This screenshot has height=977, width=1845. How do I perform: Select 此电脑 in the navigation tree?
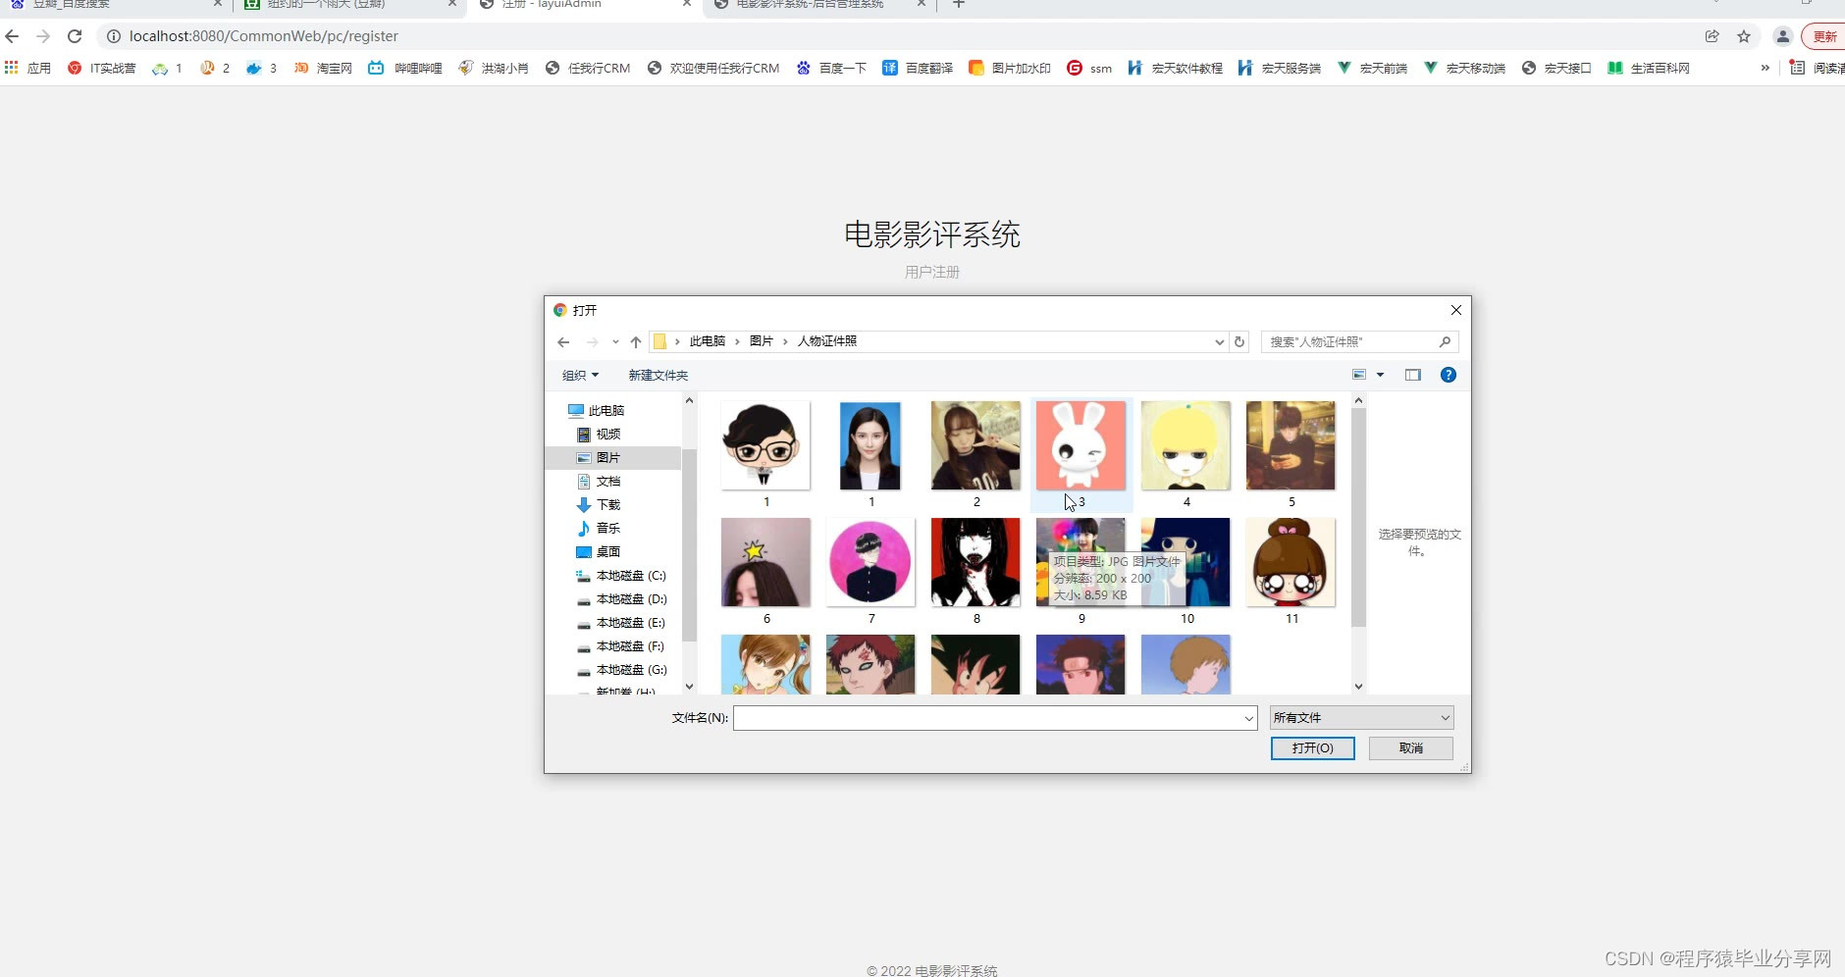coord(596,411)
